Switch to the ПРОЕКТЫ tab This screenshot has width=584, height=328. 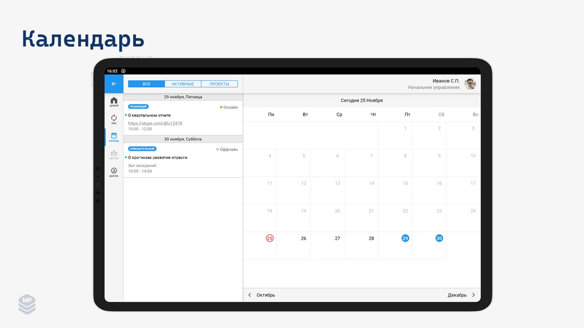pos(219,84)
